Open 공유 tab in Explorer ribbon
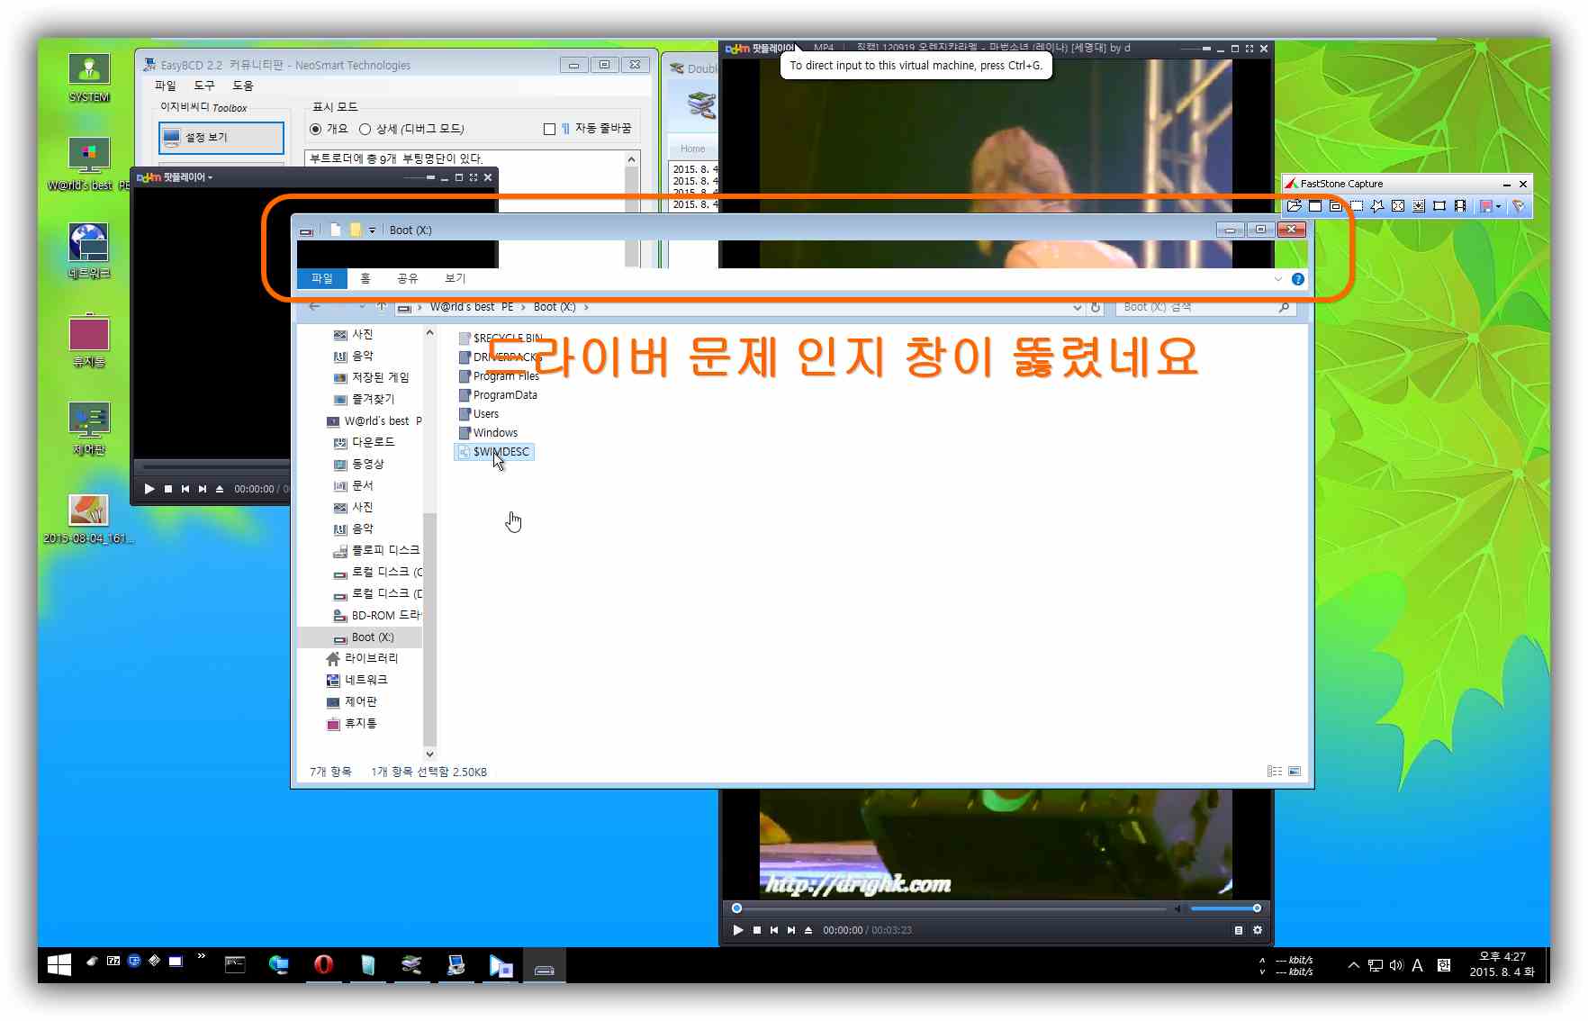1588x1021 pixels. (408, 279)
